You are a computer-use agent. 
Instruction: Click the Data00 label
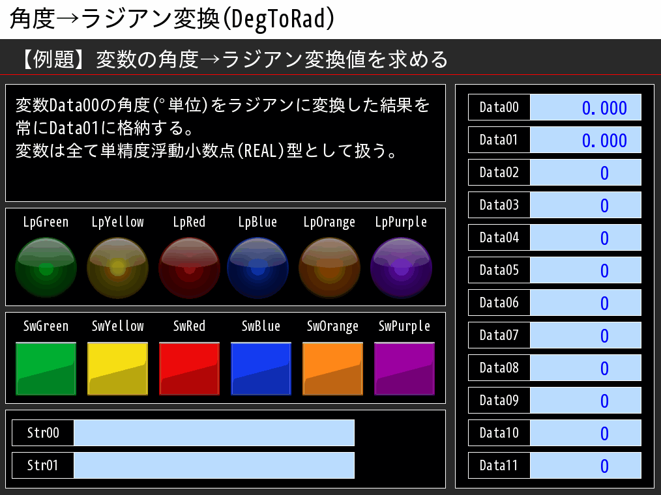(x=499, y=107)
